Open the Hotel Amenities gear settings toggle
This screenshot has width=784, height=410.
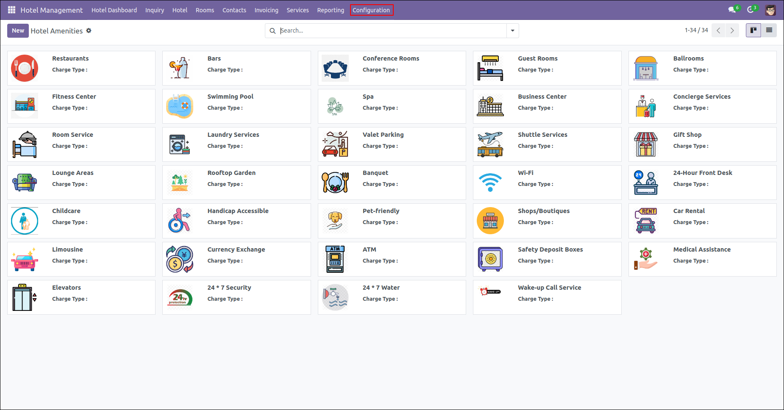(x=89, y=30)
